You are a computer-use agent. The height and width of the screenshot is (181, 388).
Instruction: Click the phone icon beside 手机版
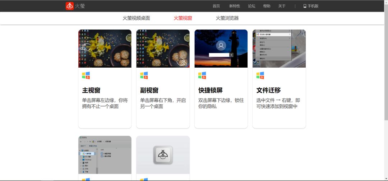(305, 6)
